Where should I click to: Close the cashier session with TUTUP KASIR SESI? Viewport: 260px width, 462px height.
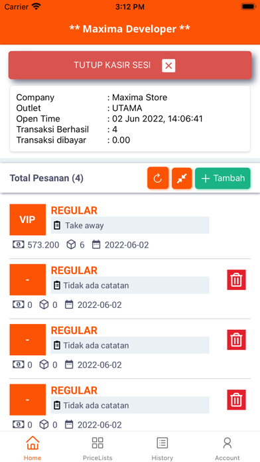[130, 65]
